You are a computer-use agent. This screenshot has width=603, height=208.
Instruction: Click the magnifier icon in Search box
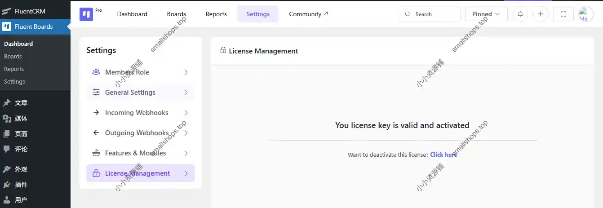coord(408,14)
